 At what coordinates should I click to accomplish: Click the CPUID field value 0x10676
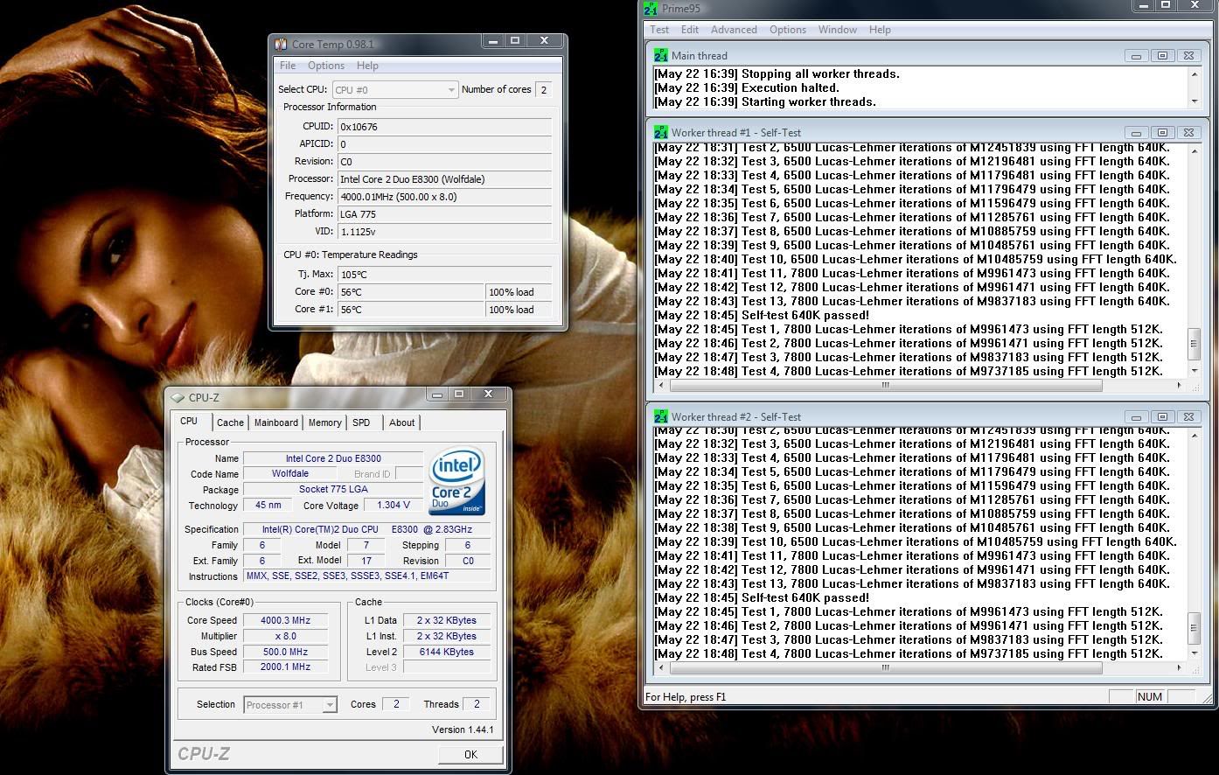click(445, 127)
